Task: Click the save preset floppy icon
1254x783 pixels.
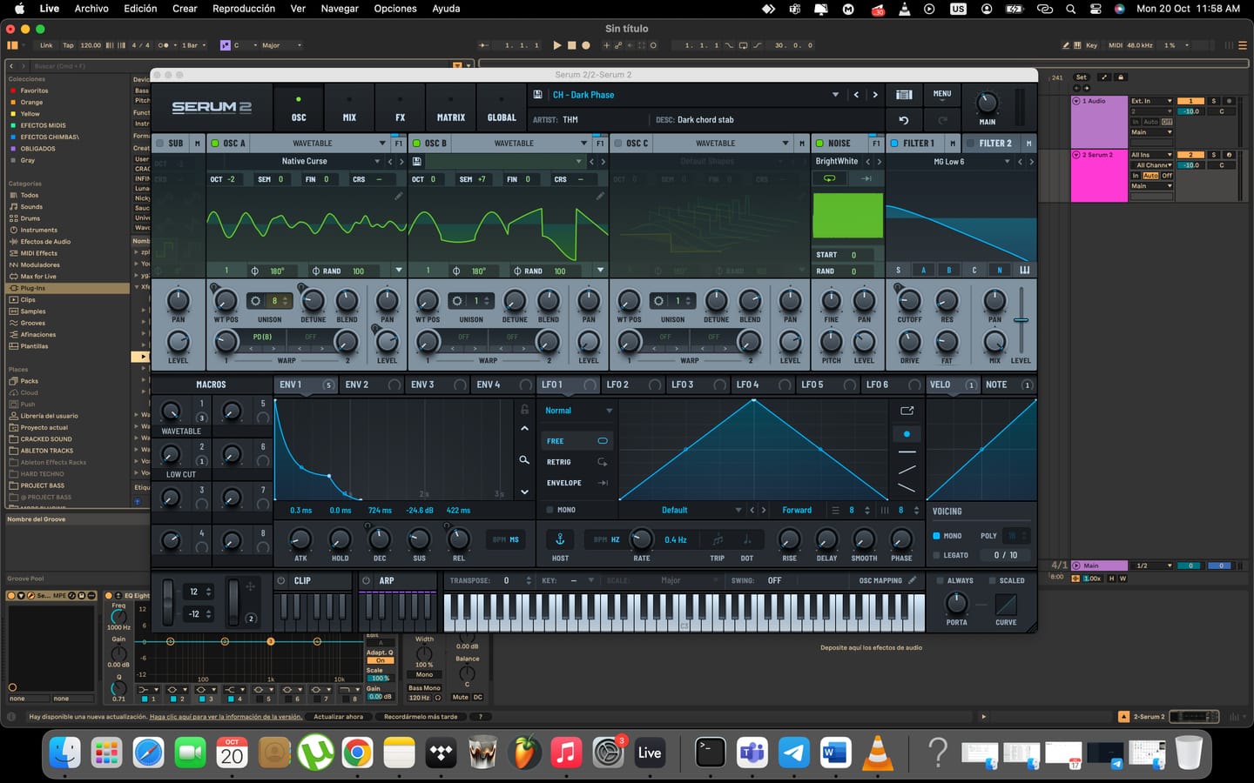Action: coord(537,95)
